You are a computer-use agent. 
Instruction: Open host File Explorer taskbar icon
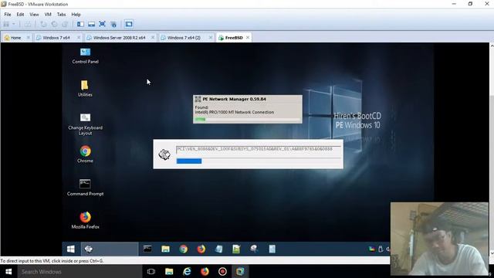[169, 271]
